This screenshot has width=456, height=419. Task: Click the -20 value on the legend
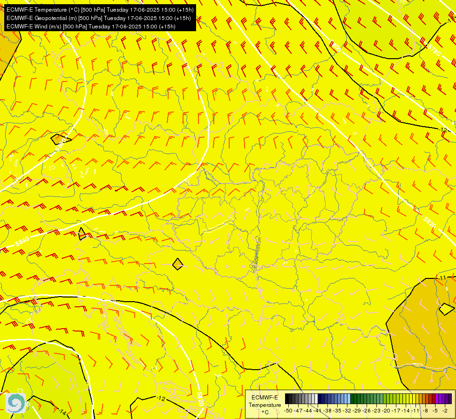click(x=386, y=411)
